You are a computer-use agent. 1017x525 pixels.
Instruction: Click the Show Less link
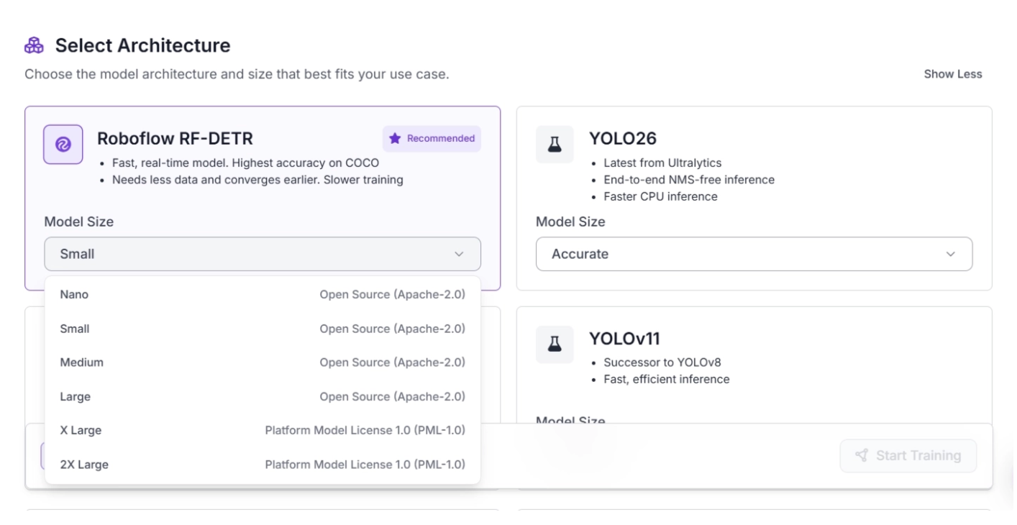tap(952, 74)
